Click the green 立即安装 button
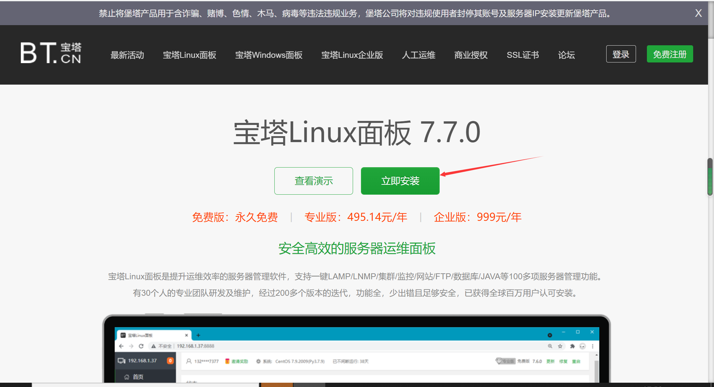The width and height of the screenshot is (714, 387). [x=400, y=181]
